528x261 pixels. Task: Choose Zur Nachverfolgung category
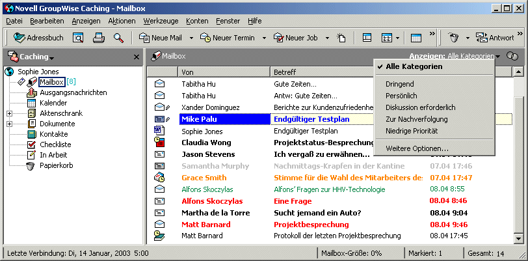434,119
